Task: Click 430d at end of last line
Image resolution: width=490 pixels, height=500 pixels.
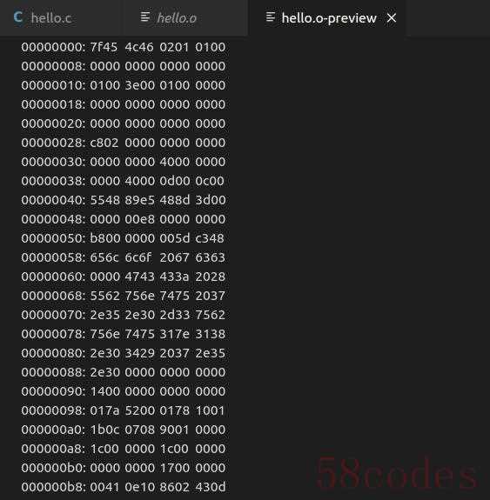Action: pos(211,487)
